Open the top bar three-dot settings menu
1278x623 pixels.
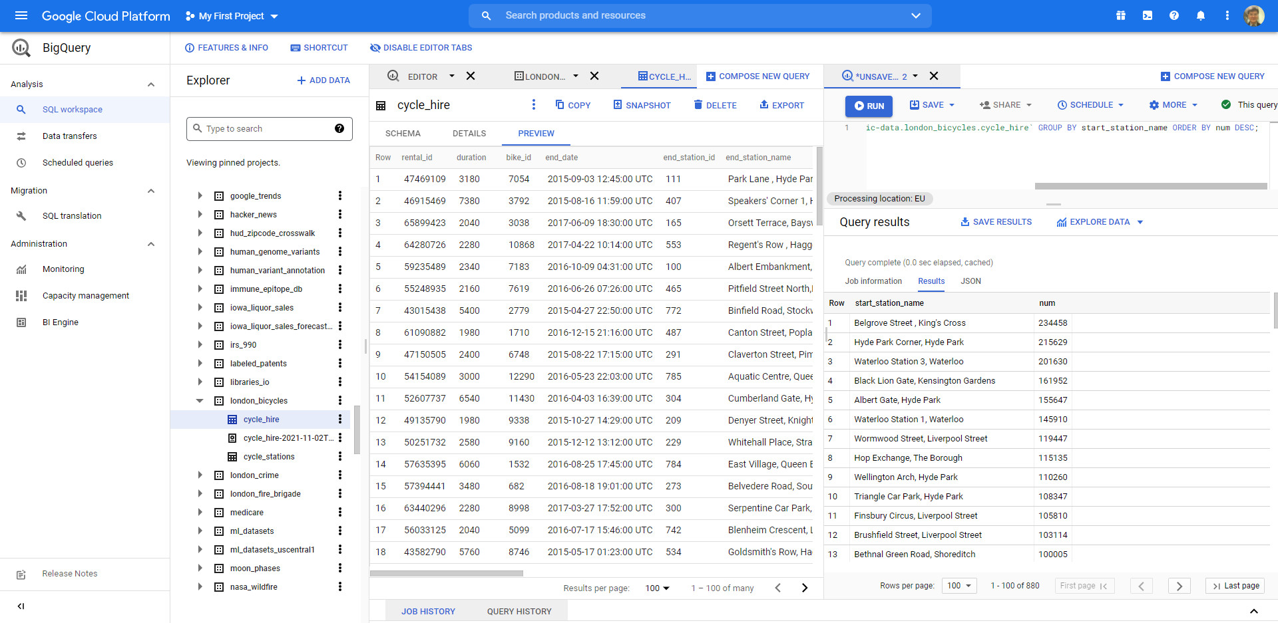tap(1227, 15)
